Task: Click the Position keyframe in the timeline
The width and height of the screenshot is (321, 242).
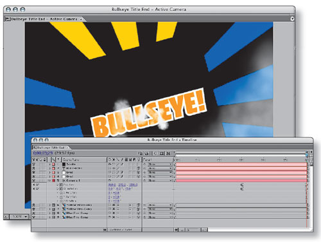Action: coord(242,185)
